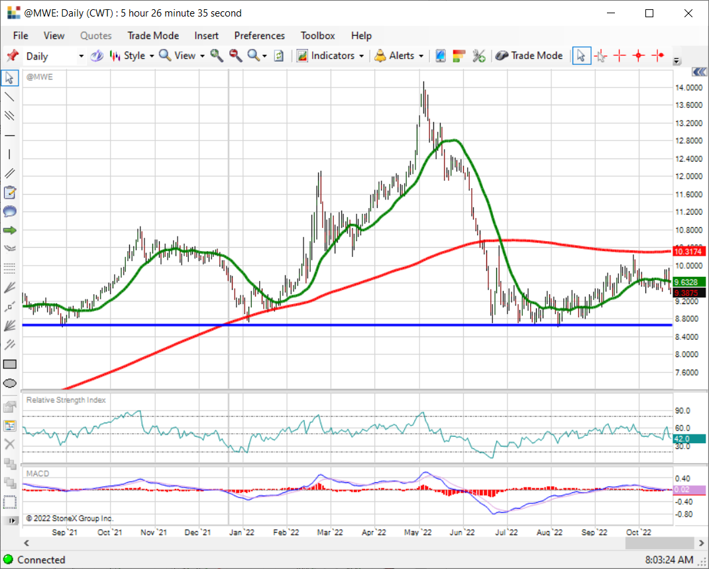Click the Connected status indicator
This screenshot has width=709, height=569.
pyautogui.click(x=34, y=560)
